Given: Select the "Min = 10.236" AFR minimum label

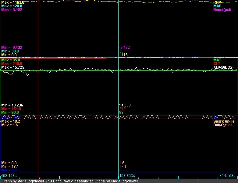Looking at the screenshot, I should tap(12, 105).
